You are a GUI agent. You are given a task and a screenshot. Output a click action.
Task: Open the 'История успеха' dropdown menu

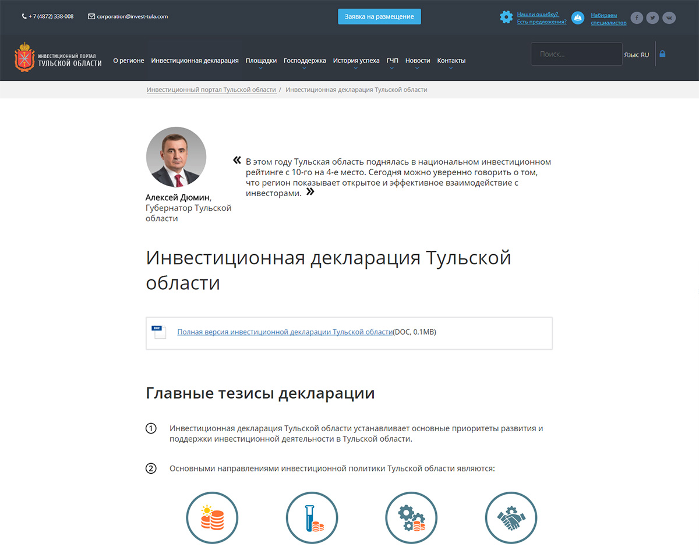(x=356, y=61)
